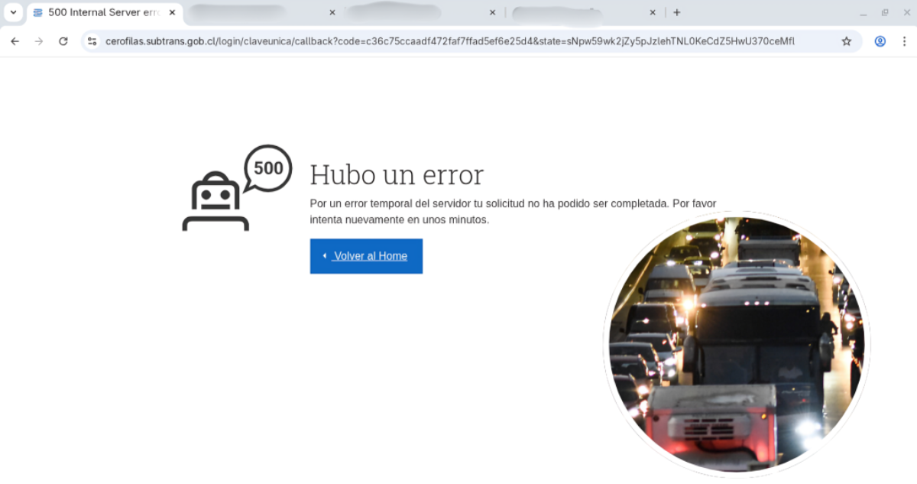This screenshot has height=484, width=917.
Task: Click the forward navigation arrow
Action: click(39, 41)
